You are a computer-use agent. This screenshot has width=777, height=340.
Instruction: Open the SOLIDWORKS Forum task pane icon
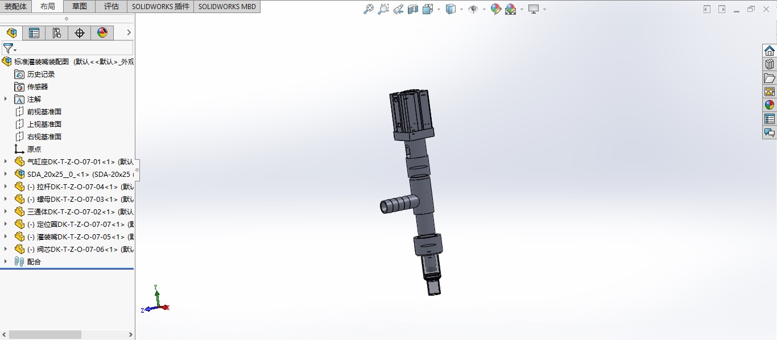pos(770,132)
